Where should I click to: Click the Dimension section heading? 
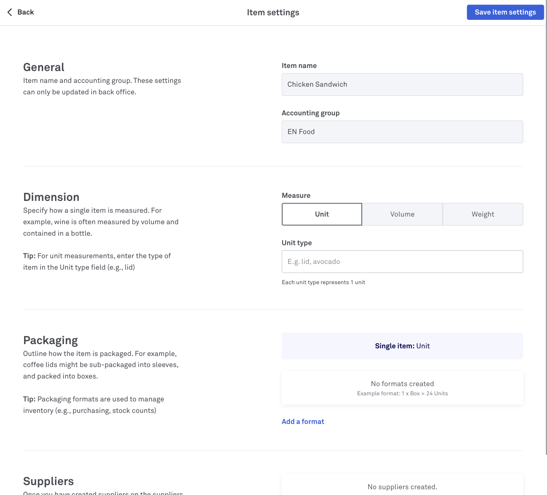coord(51,197)
